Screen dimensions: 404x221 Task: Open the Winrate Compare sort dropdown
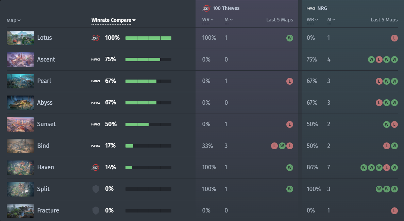113,20
